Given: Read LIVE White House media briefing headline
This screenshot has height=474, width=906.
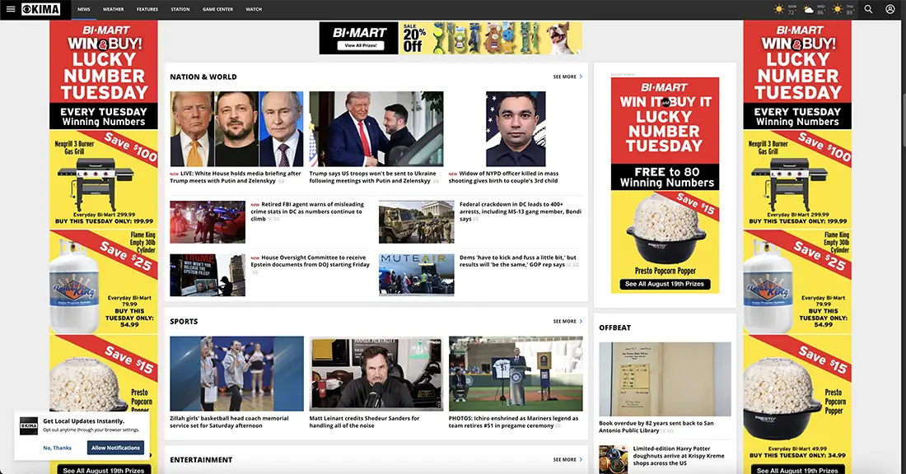Looking at the screenshot, I should pos(236,177).
